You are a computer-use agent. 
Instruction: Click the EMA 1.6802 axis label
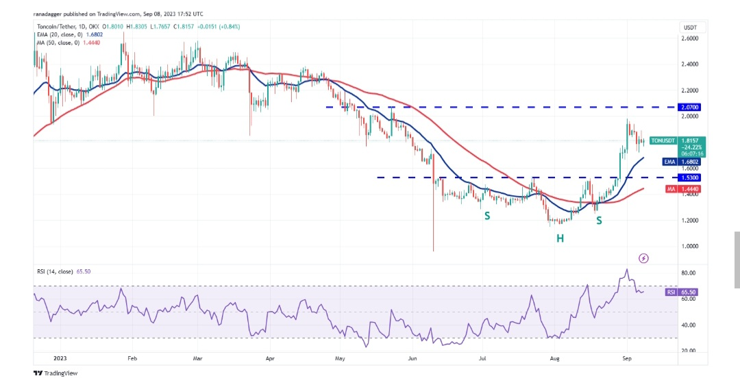pyautogui.click(x=682, y=162)
